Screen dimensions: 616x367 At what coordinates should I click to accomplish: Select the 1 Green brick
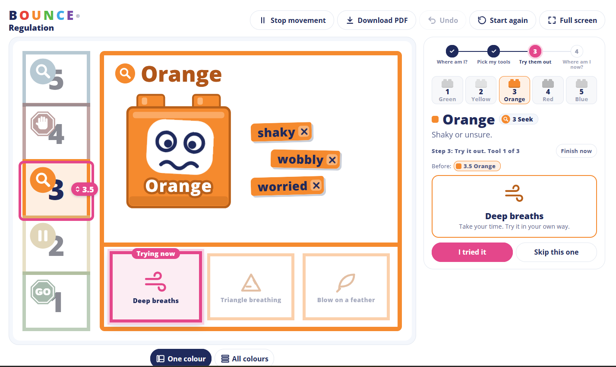coord(447,90)
